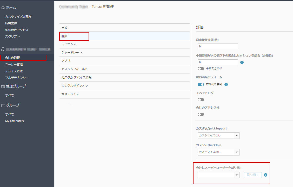Open ユーザー管理 in the sidebar
This screenshot has width=293, height=187.
click(14, 64)
